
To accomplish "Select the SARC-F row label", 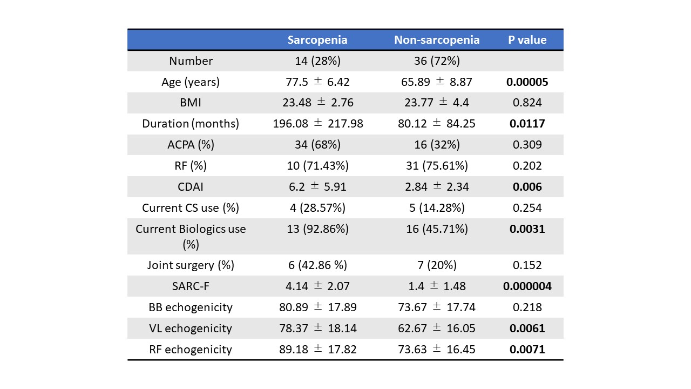I will [191, 286].
